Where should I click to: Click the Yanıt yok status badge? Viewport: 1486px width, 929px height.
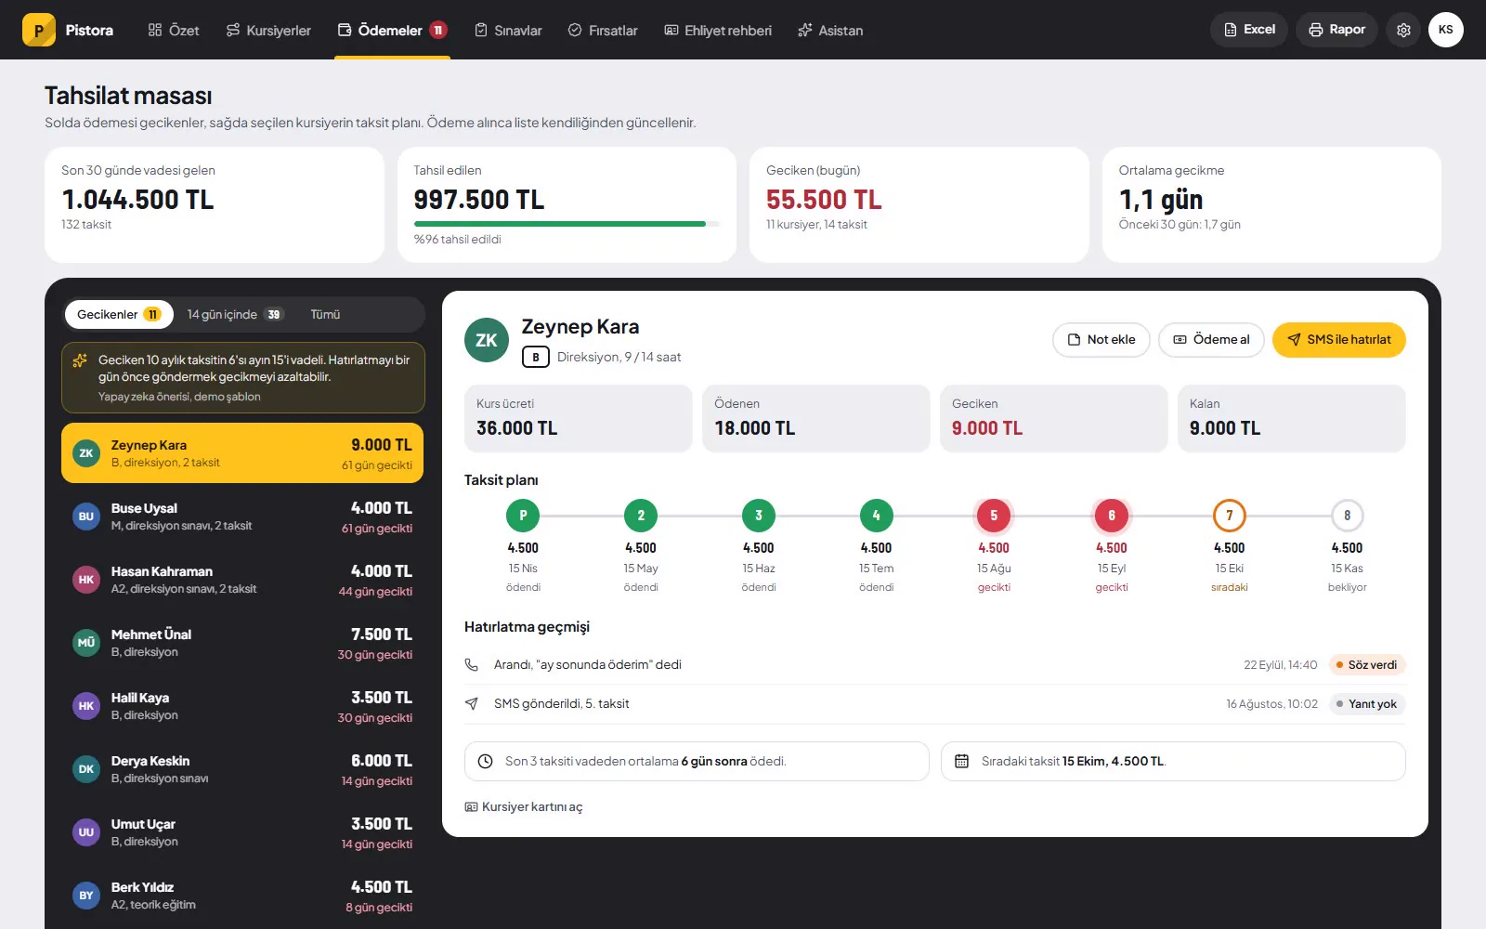(1367, 704)
